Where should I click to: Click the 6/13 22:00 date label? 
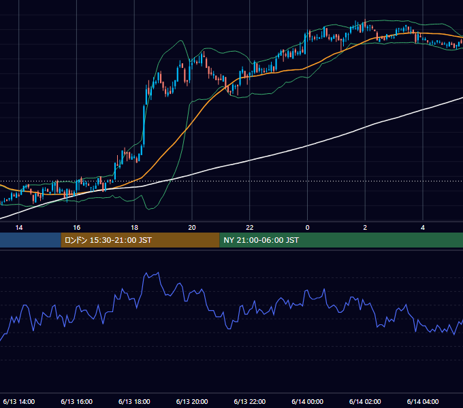(250, 401)
